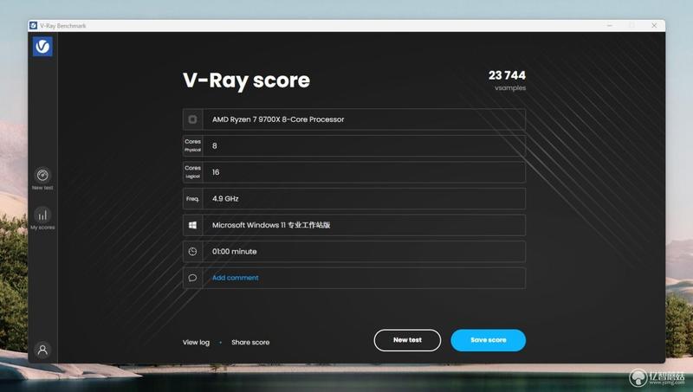Click Add comment link

point(235,278)
